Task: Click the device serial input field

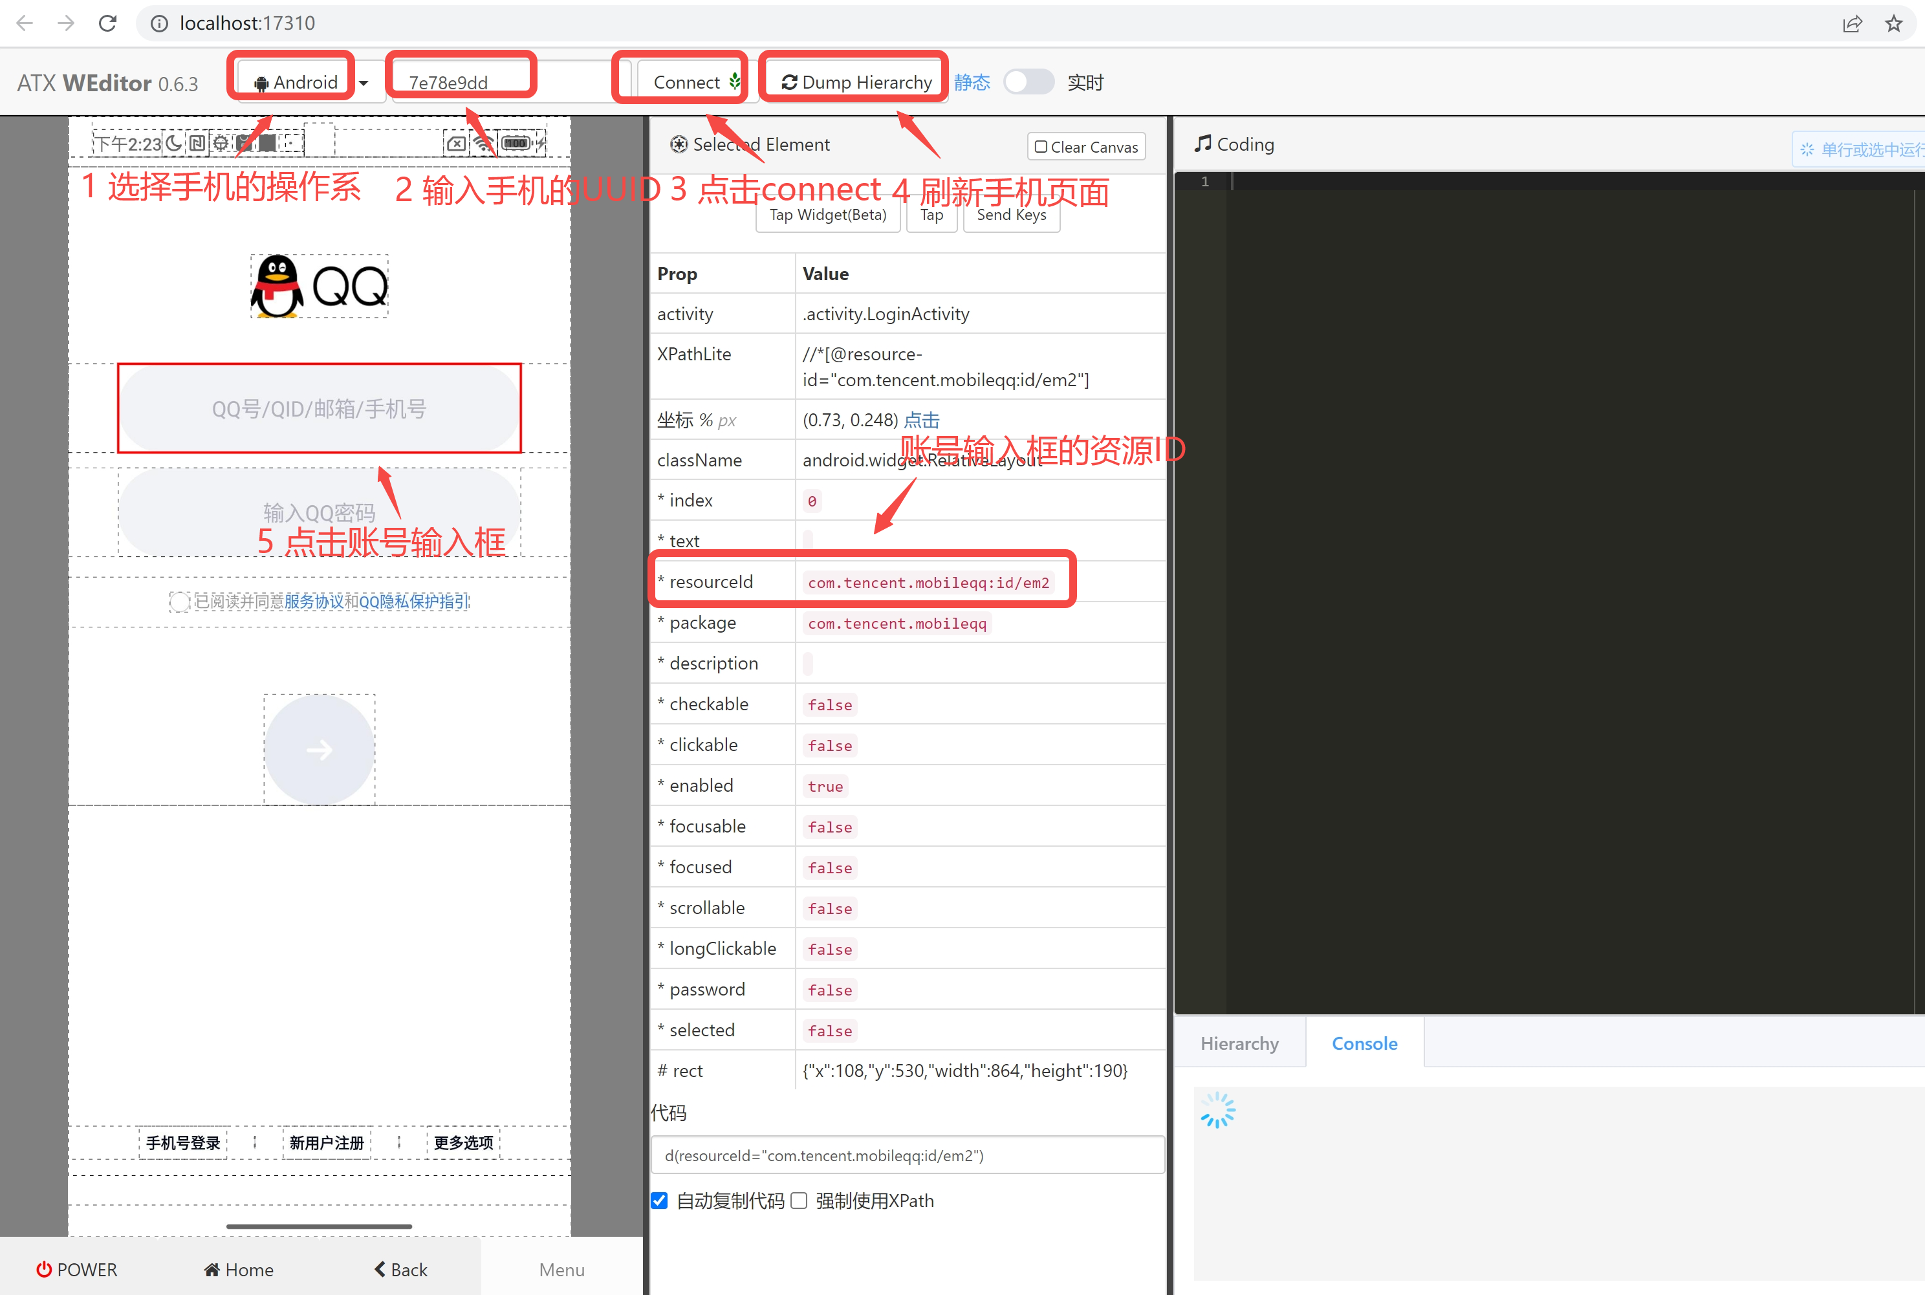Action: (512, 82)
